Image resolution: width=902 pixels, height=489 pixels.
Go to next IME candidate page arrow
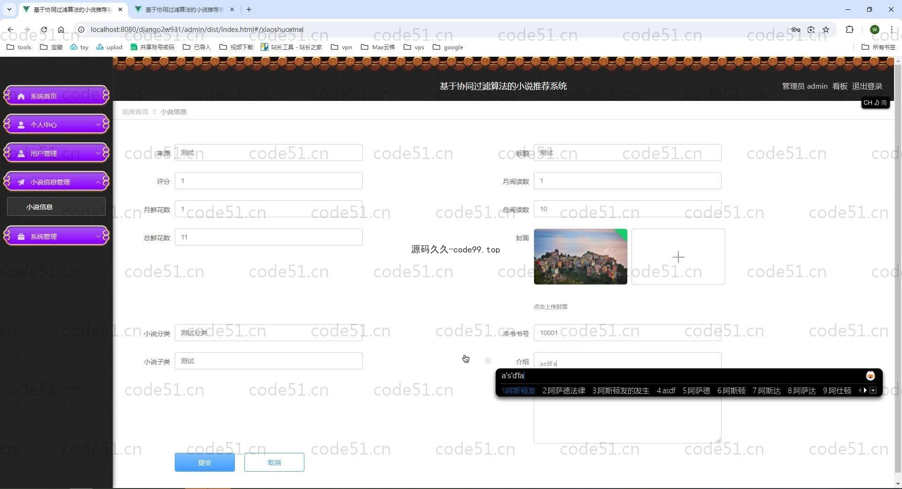(x=865, y=390)
